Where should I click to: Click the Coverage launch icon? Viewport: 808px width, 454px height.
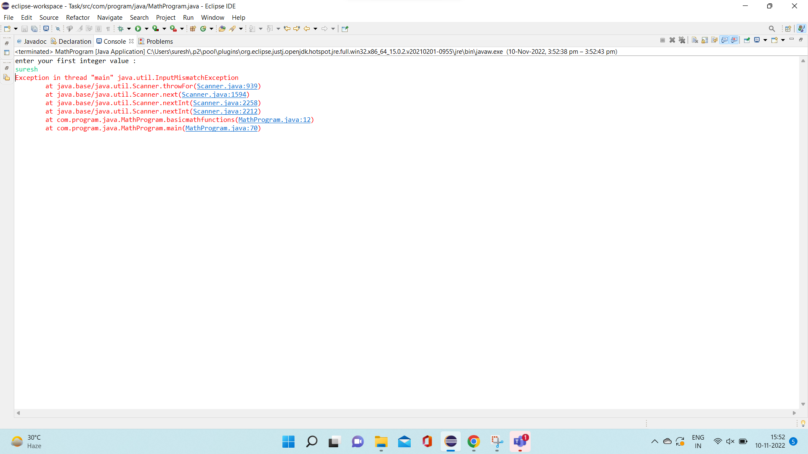coord(155,28)
